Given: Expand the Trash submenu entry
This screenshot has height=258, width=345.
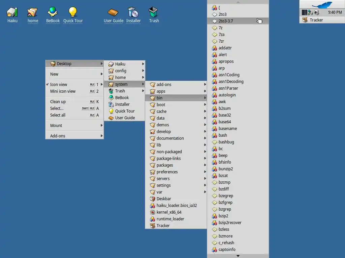Looking at the screenshot, I should click(125, 91).
